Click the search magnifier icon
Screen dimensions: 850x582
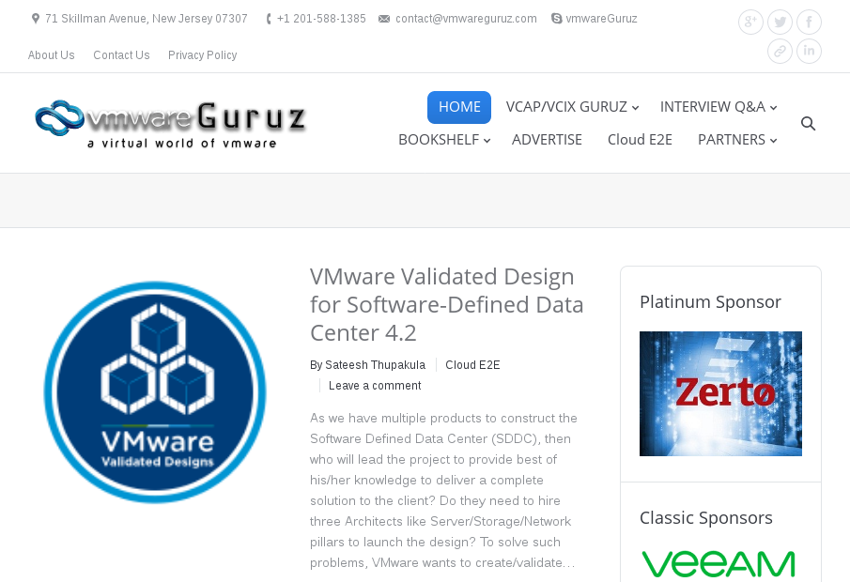click(x=809, y=124)
